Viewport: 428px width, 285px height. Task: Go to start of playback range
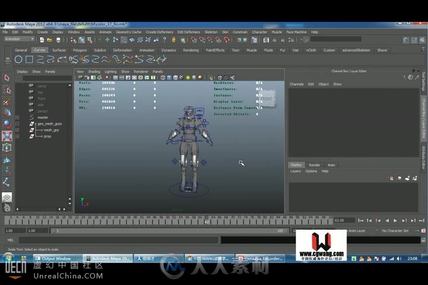(361, 221)
